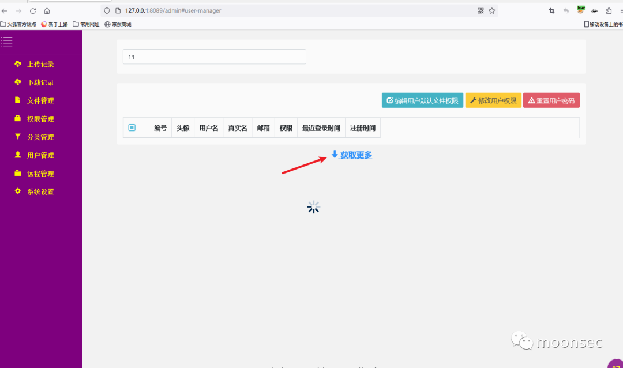
Task: Click the address bar URL 127.0.0.1:8089
Action: coord(173,11)
